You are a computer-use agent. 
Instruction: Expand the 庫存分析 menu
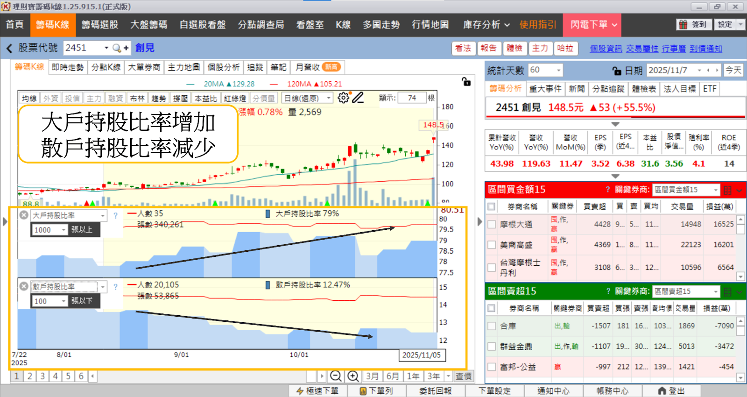point(486,24)
